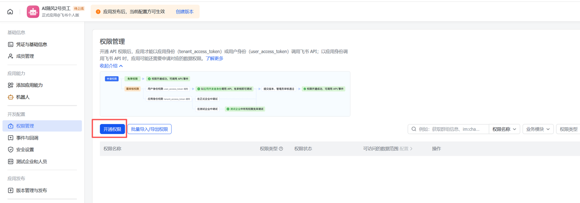Viewport: 580px width, 203px height.
Task: Click the orange warning icon in banner
Action: coord(98,12)
